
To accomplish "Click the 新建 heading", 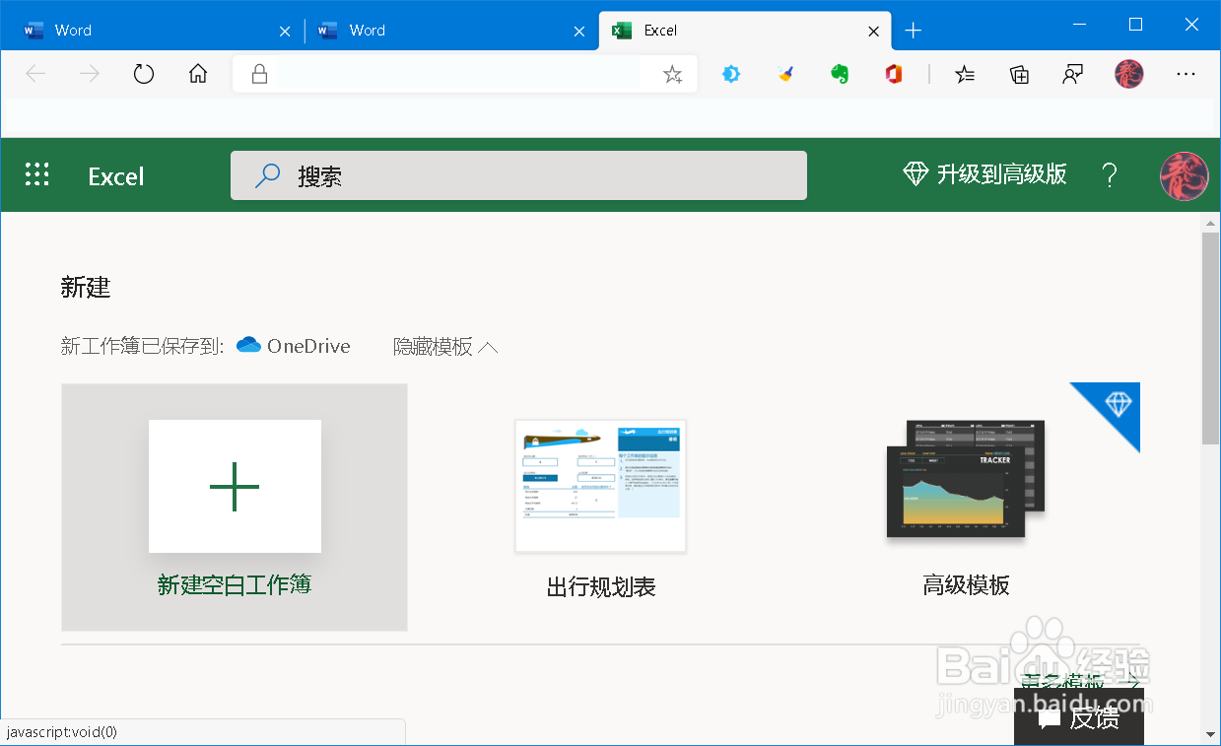I will point(86,288).
